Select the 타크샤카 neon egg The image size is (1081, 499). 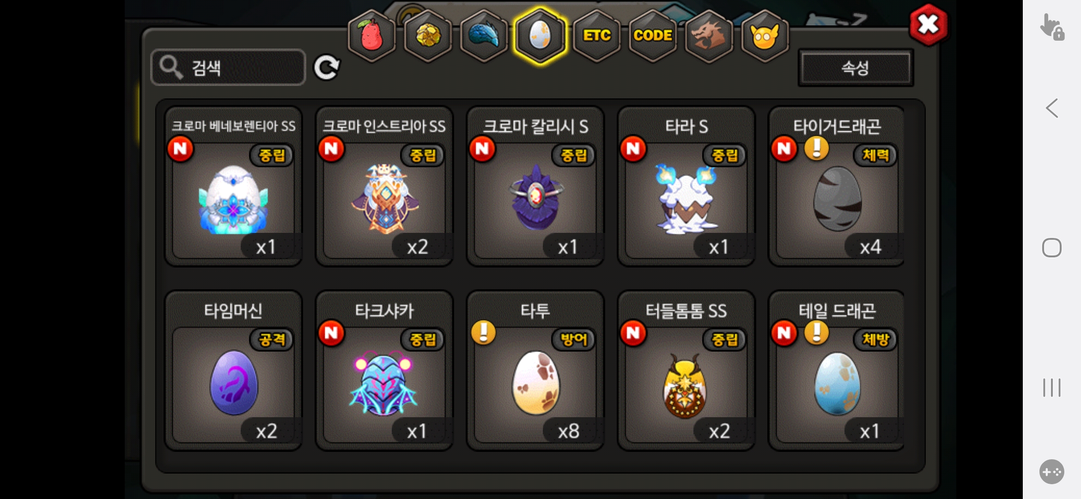[384, 371]
